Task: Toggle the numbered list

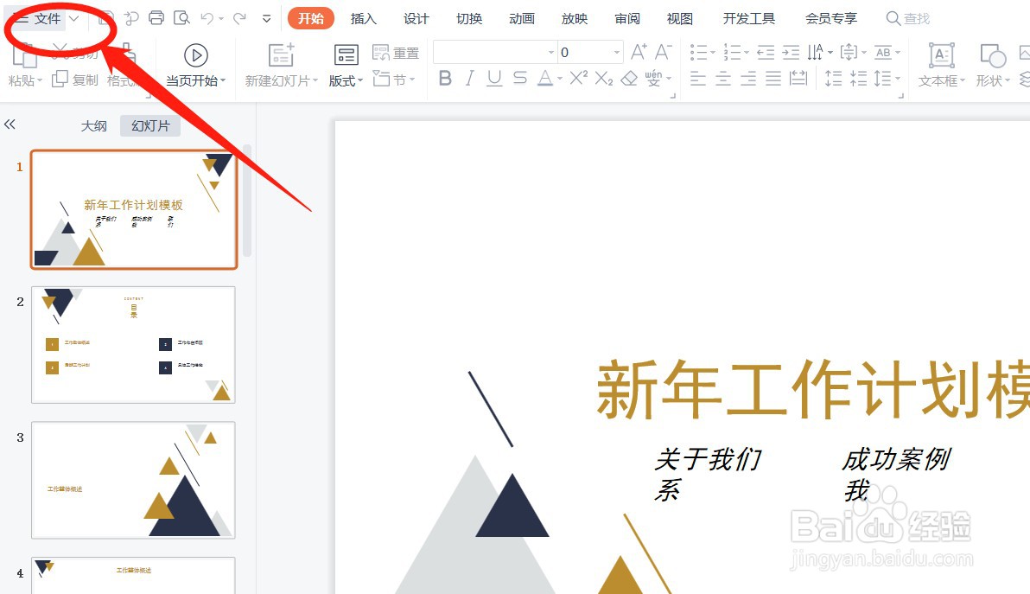Action: pyautogui.click(x=732, y=52)
